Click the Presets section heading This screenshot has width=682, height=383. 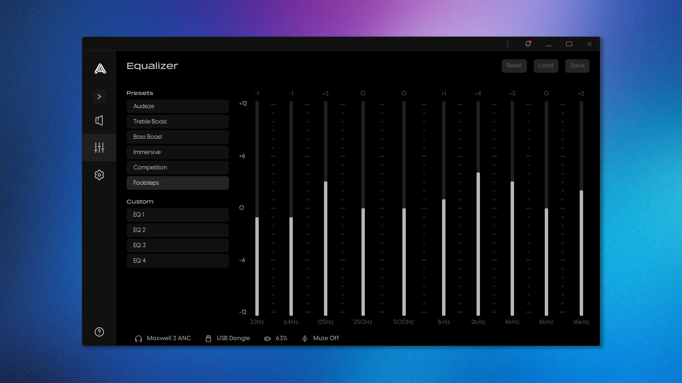140,93
